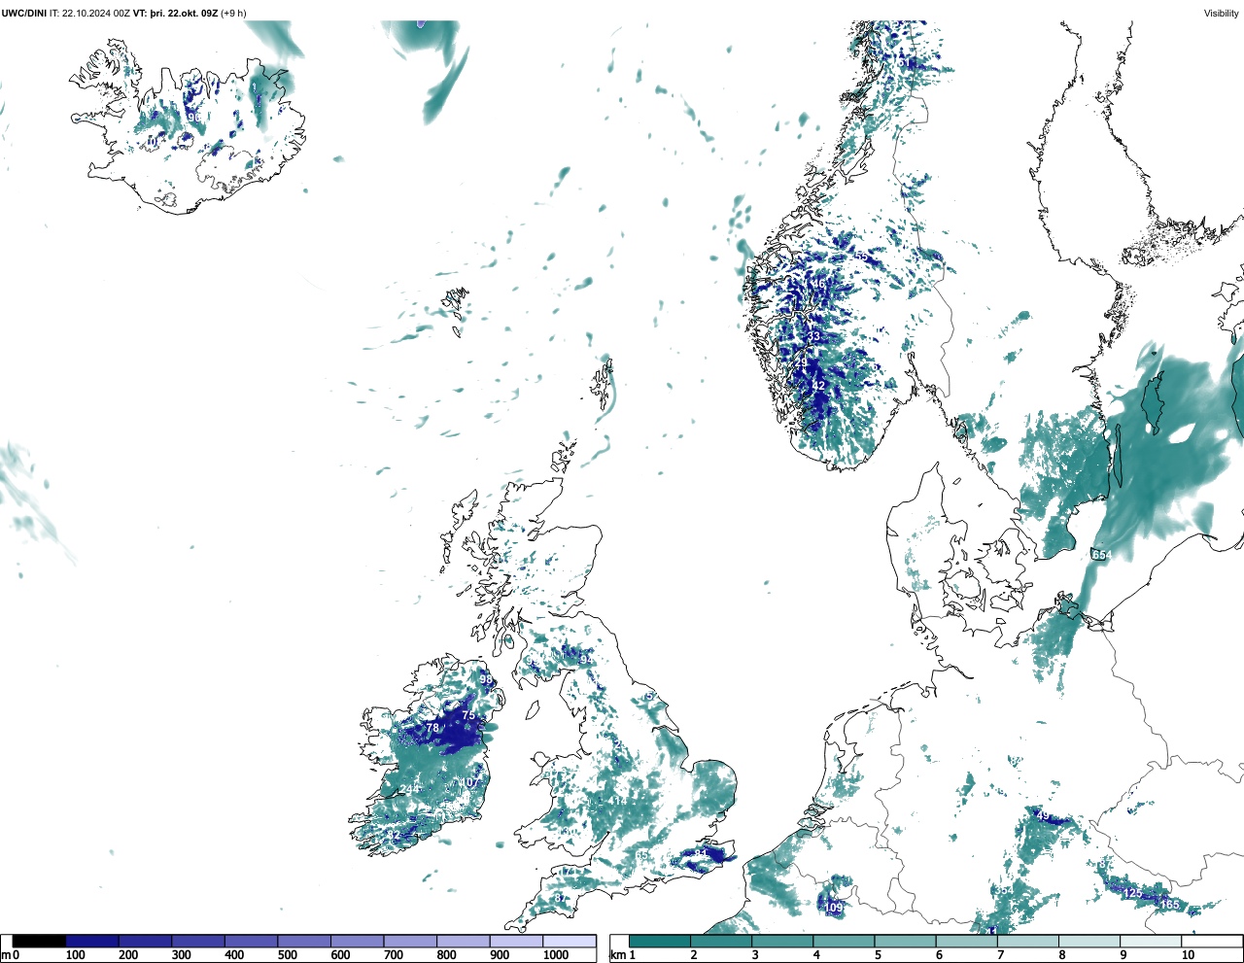Image resolution: width=1244 pixels, height=963 pixels.
Task: Click the 654 value near the Baltic coast
Action: [x=1101, y=555]
